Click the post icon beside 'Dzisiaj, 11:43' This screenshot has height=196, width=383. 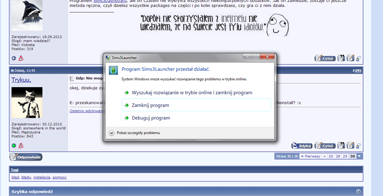(12, 71)
